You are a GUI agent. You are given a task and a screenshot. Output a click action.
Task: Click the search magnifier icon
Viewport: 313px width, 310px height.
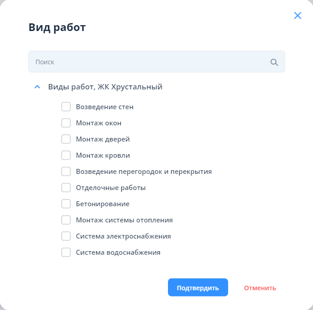tap(274, 62)
